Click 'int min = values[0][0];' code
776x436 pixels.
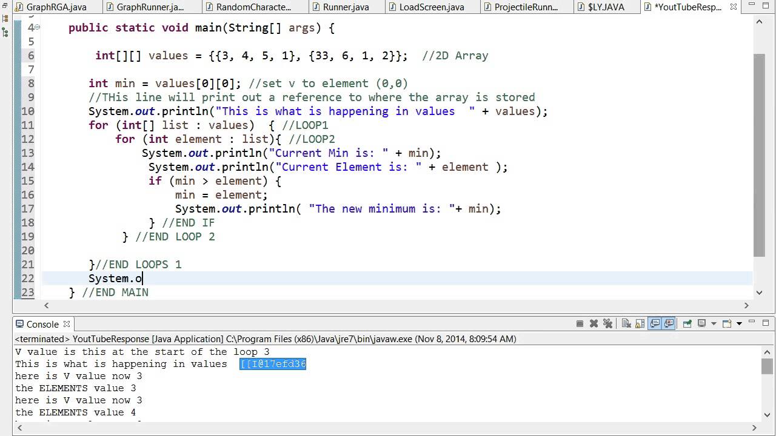165,84
